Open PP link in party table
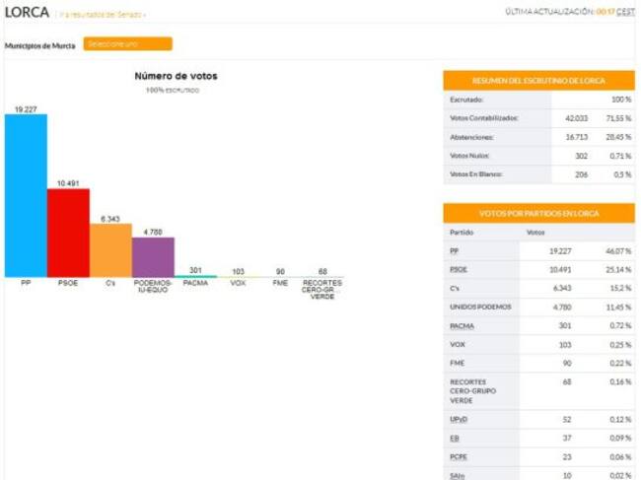This screenshot has height=480, width=641. [454, 251]
